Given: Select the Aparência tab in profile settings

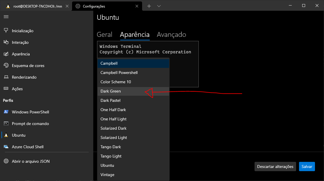Looking at the screenshot, I should [x=135, y=35].
